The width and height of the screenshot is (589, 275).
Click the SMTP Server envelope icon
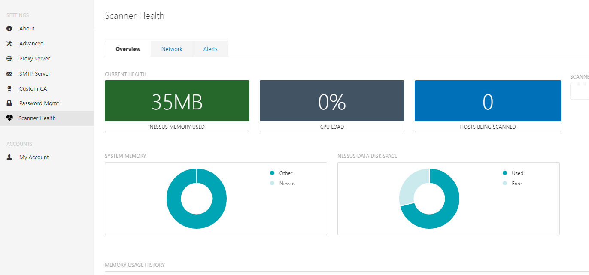coord(9,74)
